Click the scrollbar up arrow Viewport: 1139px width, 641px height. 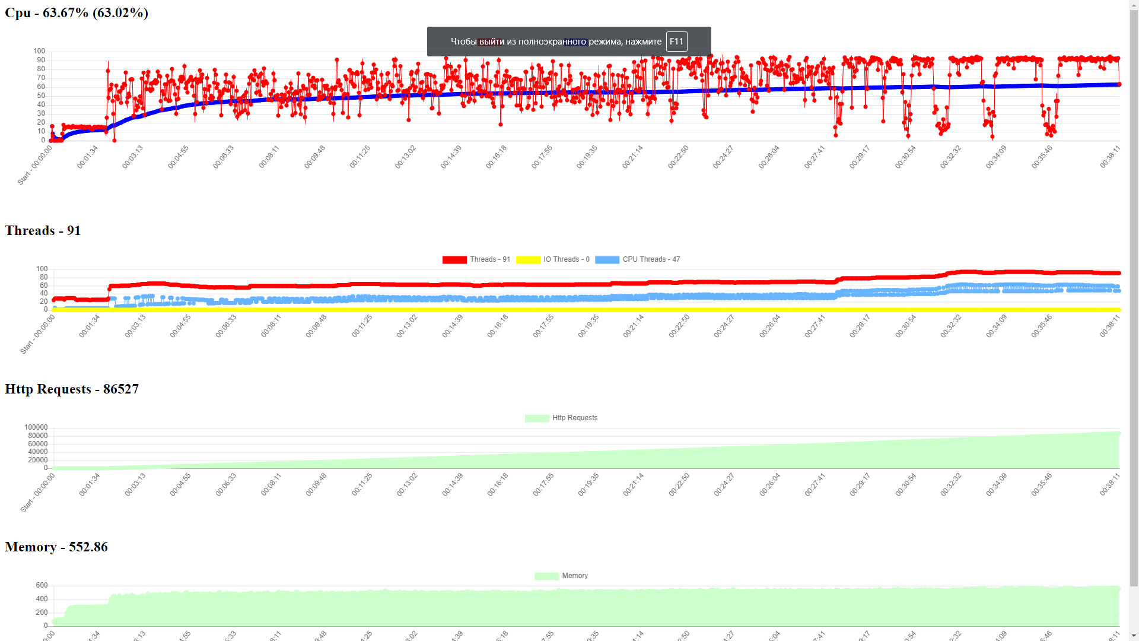tap(1135, 5)
